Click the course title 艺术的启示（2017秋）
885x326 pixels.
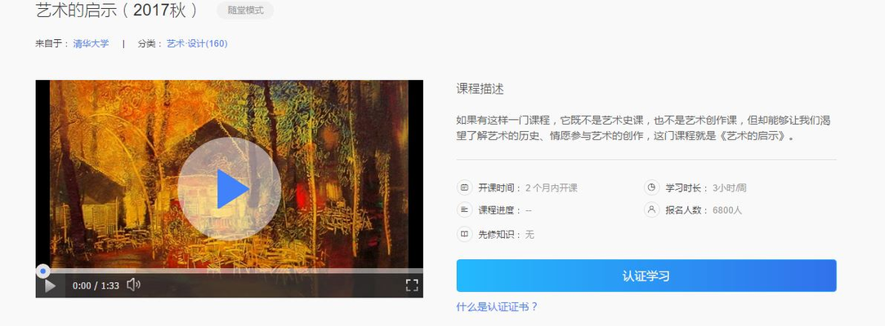point(118,10)
